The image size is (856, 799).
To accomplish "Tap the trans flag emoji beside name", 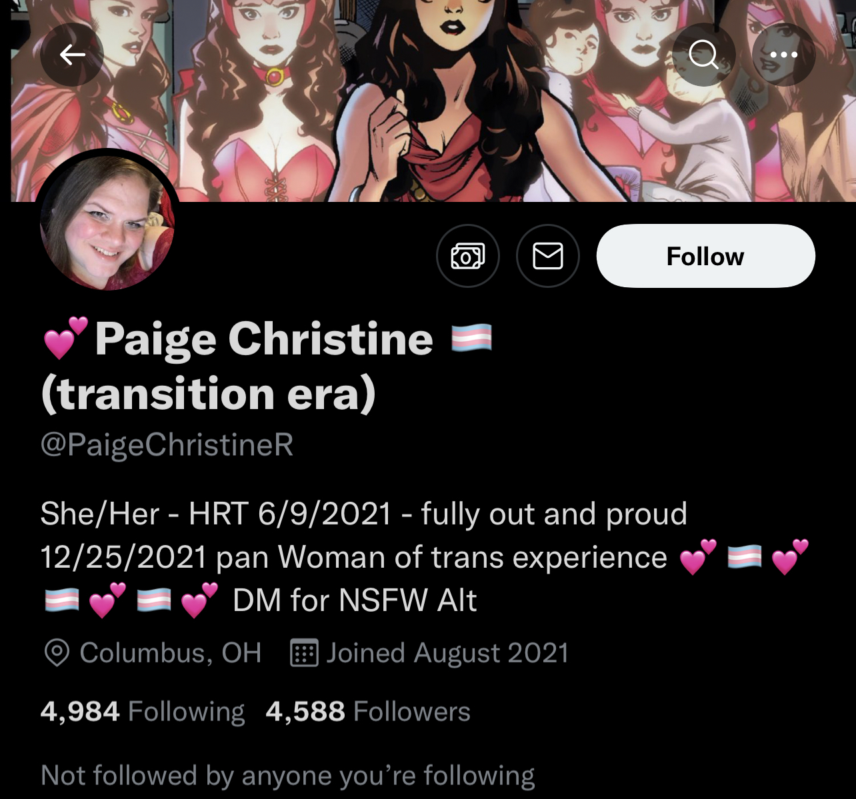I will 472,338.
